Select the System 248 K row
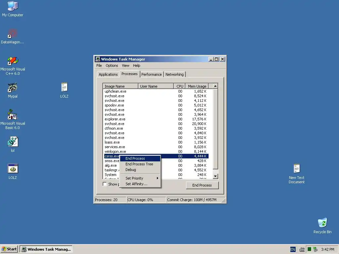The height and width of the screenshot is (254, 339). pos(184,175)
